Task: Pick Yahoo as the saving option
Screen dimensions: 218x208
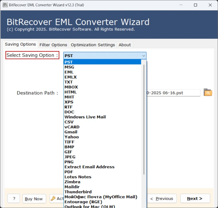Action: (102, 137)
